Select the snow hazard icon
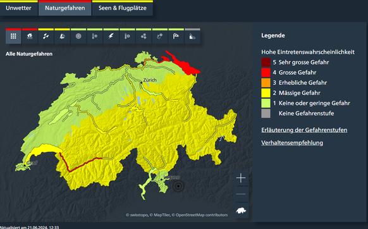 [x=144, y=36]
